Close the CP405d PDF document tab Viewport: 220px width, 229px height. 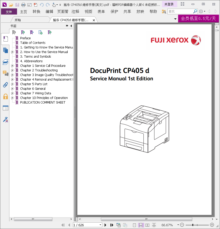point(94,20)
